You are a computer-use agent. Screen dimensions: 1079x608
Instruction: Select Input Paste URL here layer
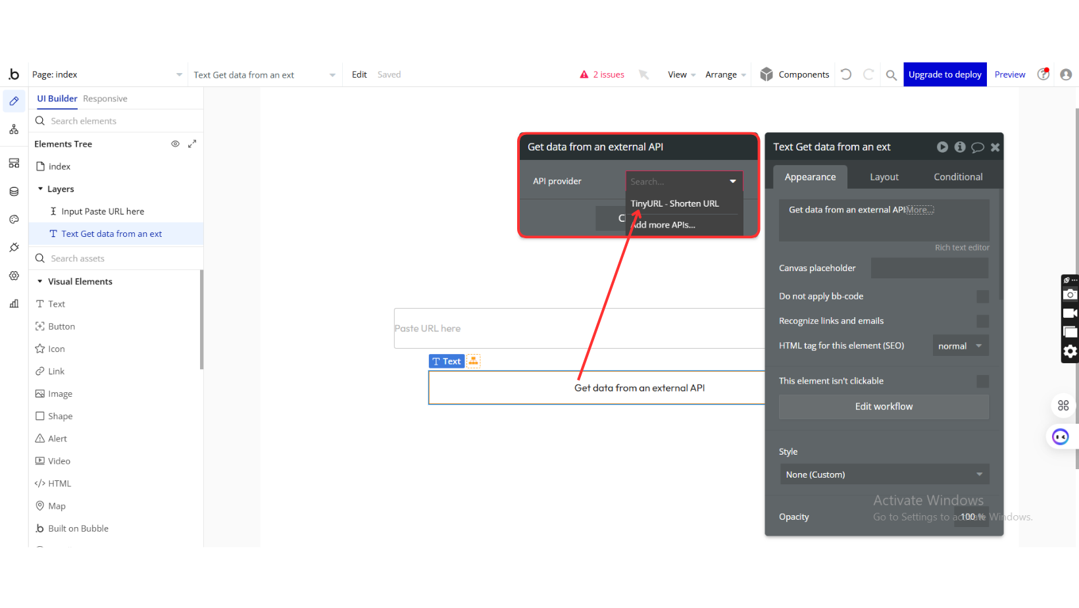pyautogui.click(x=103, y=211)
